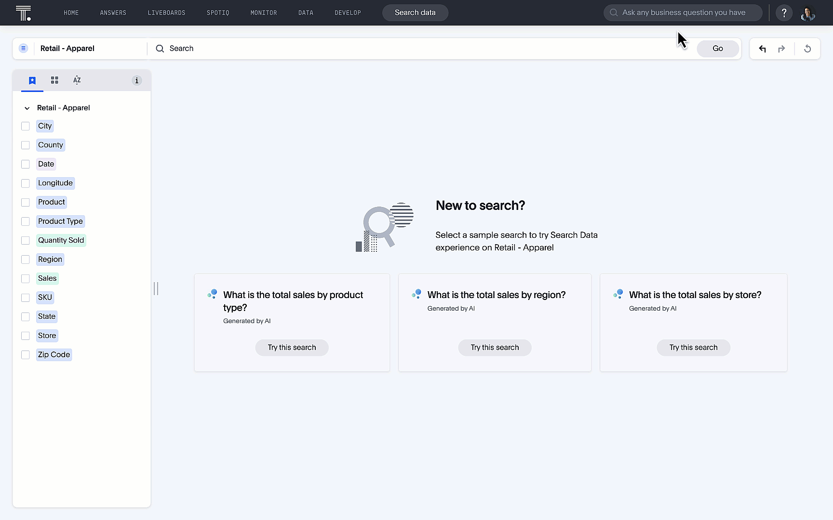Click the reset search icon
Screen dimensions: 833x520
pyautogui.click(x=807, y=49)
